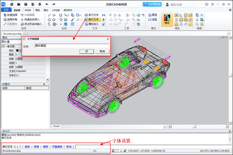Click 旋转 option in the command line
The image size is (233, 155).
click(27, 147)
